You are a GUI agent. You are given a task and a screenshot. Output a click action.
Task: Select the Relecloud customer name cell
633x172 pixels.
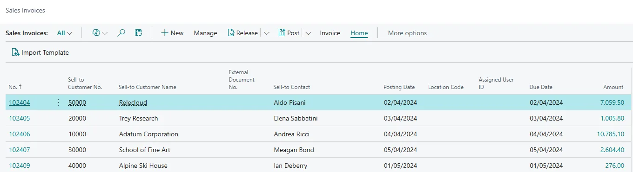point(133,102)
